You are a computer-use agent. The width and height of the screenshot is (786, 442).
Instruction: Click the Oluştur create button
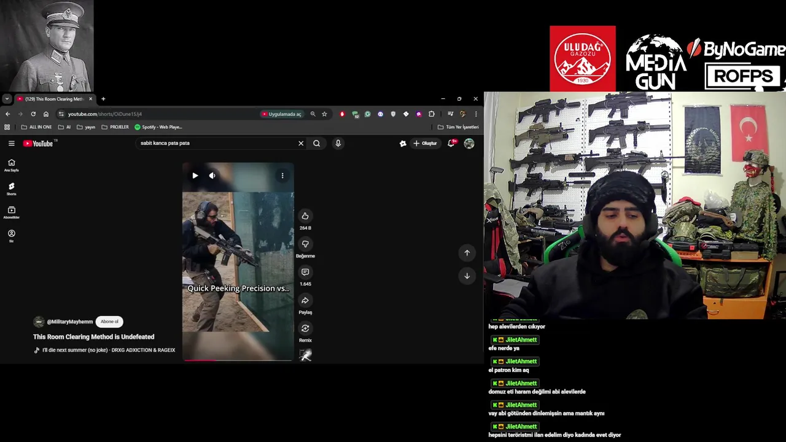tap(425, 143)
